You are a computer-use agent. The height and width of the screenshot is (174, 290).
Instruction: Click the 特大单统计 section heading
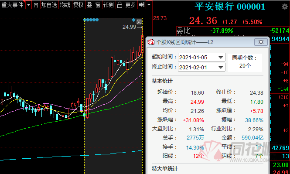pyautogui.click(x=164, y=168)
